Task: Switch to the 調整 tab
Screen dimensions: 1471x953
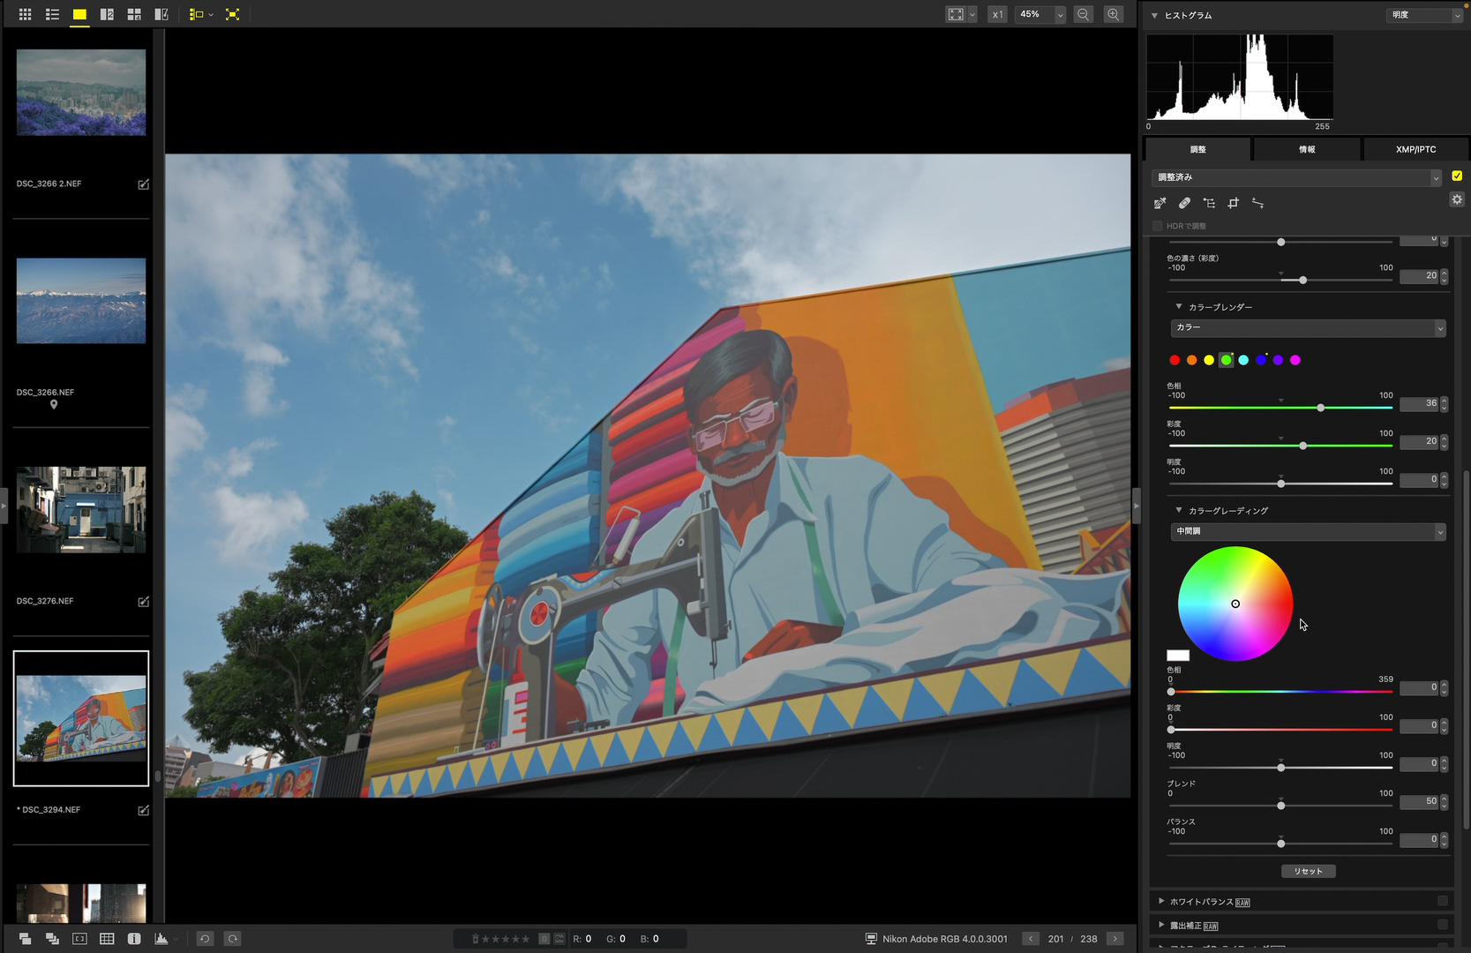Action: point(1197,149)
